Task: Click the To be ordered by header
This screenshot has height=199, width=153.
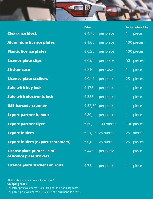Action: (x=137, y=27)
